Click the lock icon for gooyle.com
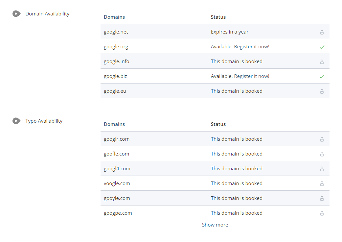This screenshot has width=342, height=242. click(x=322, y=199)
